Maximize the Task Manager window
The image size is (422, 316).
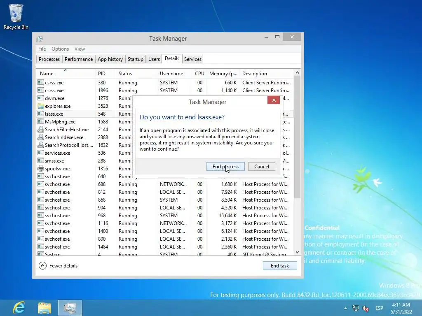click(x=277, y=37)
